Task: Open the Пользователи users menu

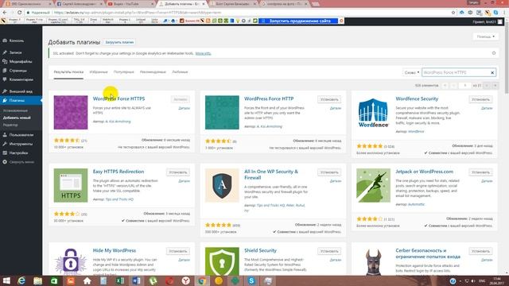Action: coord(21,135)
